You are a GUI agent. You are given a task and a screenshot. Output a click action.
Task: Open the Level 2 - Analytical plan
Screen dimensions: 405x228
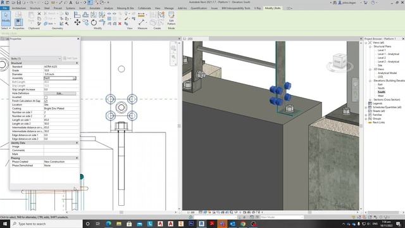click(x=388, y=61)
